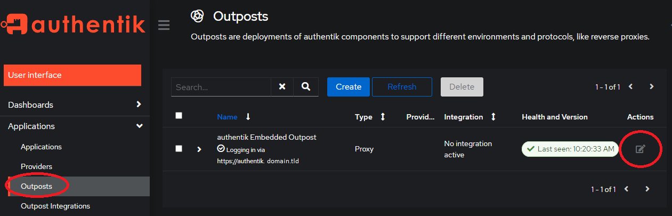Click the Provid... column header
This screenshot has height=216, width=672.
(x=420, y=117)
